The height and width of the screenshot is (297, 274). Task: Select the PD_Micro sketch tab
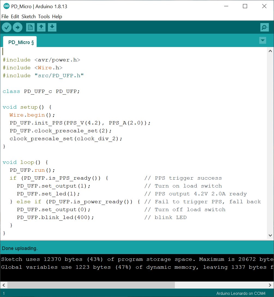(x=20, y=42)
